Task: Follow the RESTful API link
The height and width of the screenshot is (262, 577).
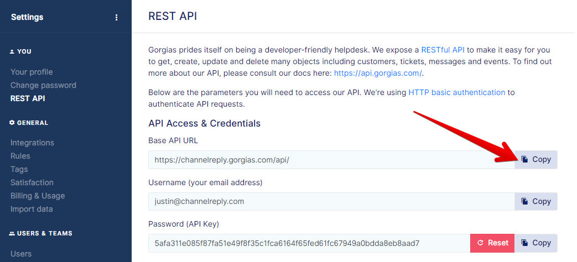Action: (x=443, y=50)
